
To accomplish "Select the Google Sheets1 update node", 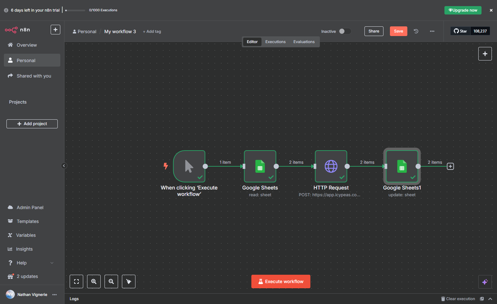I will [x=402, y=166].
